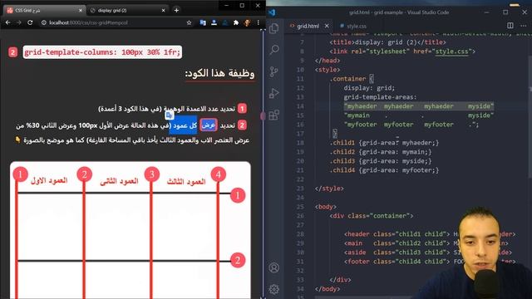Click the "myfooter myfooter myfooter" string line
Viewport: 532px width, 299px height.
[x=411, y=125]
